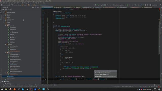The image size is (162, 91).
Task: Open Windows Start menu
Action: (2, 89)
